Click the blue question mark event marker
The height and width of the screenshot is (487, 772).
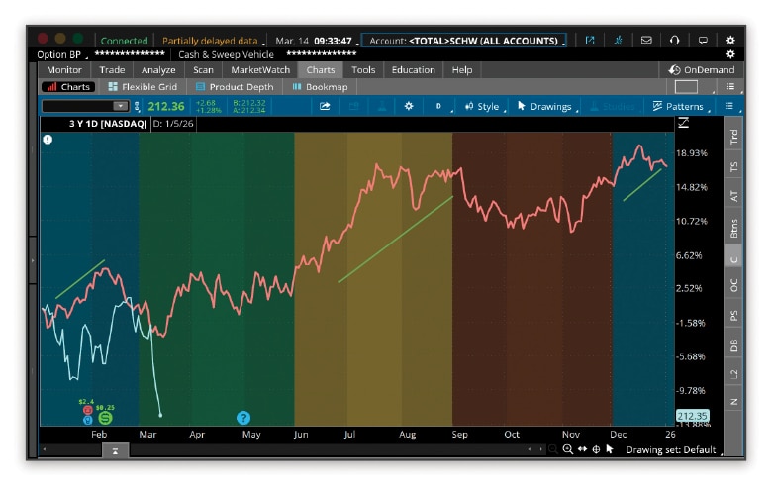pos(243,418)
